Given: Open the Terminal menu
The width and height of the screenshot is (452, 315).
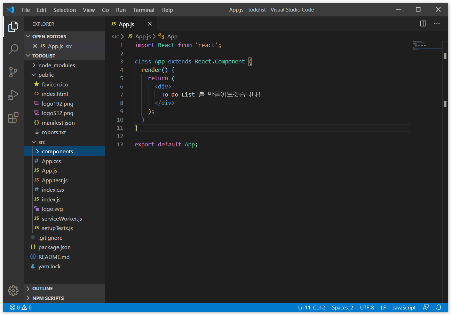Looking at the screenshot, I should [x=143, y=10].
